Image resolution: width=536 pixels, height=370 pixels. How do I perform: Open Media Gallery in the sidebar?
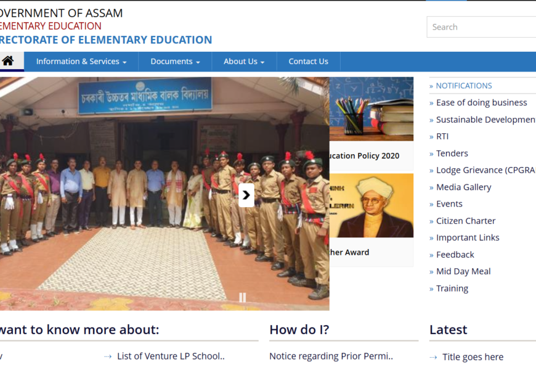[x=463, y=187]
